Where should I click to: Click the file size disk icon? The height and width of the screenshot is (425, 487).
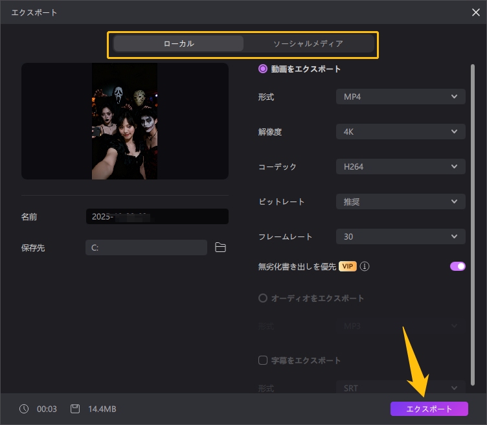pyautogui.click(x=75, y=409)
